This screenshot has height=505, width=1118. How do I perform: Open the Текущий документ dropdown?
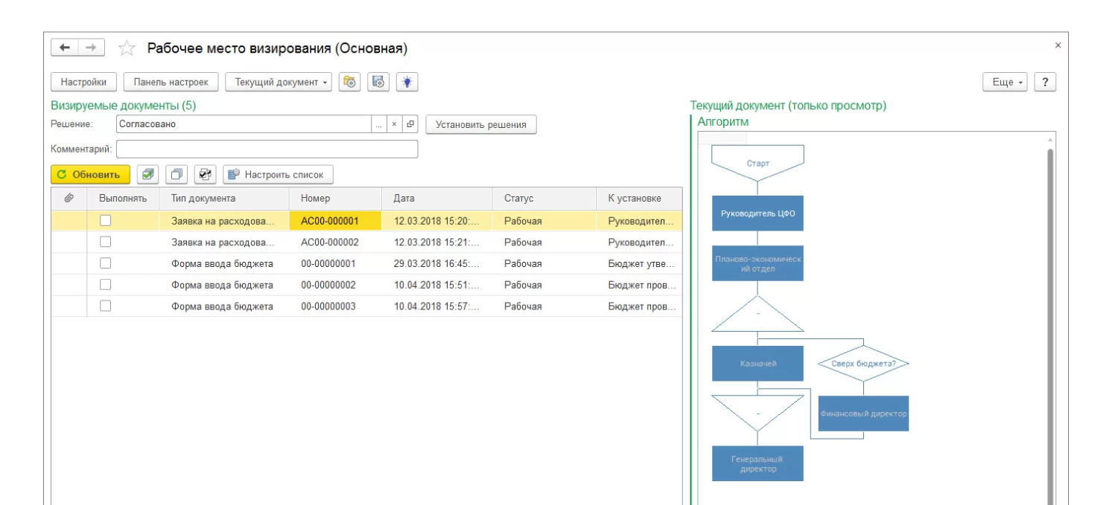pyautogui.click(x=279, y=82)
